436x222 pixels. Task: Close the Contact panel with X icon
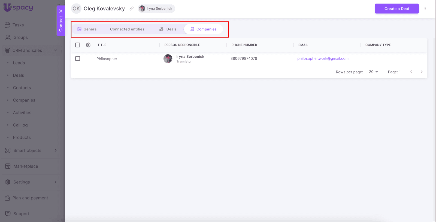pyautogui.click(x=61, y=11)
